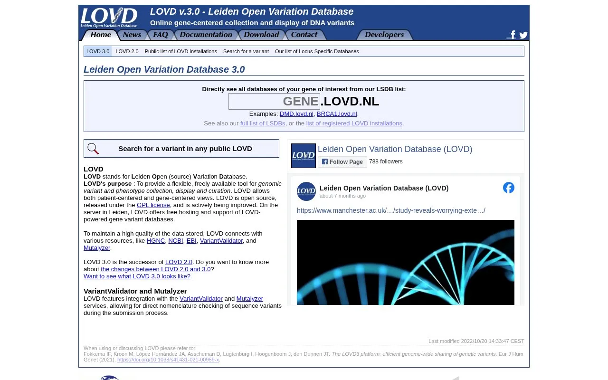Open Mutalyzer link in integration section
Viewport: 608px width, 380px height.
(x=250, y=299)
